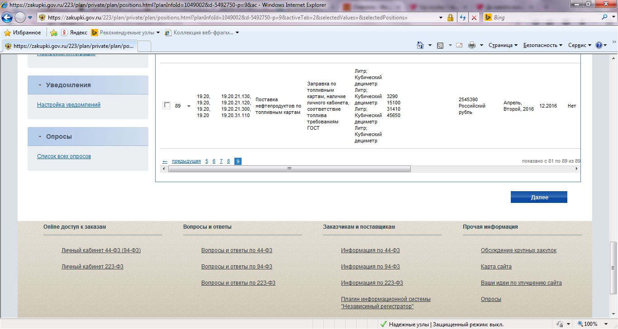618x329 pixels.
Task: Click the refresh page arrows icon
Action: pos(462,18)
